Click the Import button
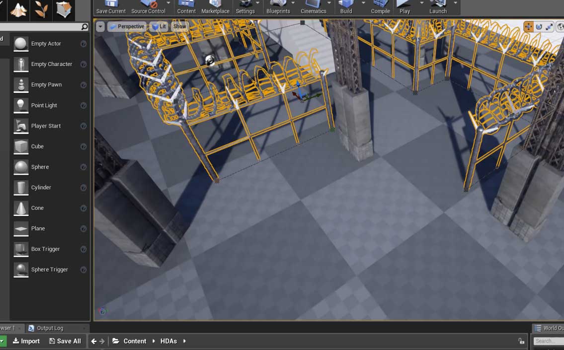Screen dimensions: 564x350 tap(26, 341)
